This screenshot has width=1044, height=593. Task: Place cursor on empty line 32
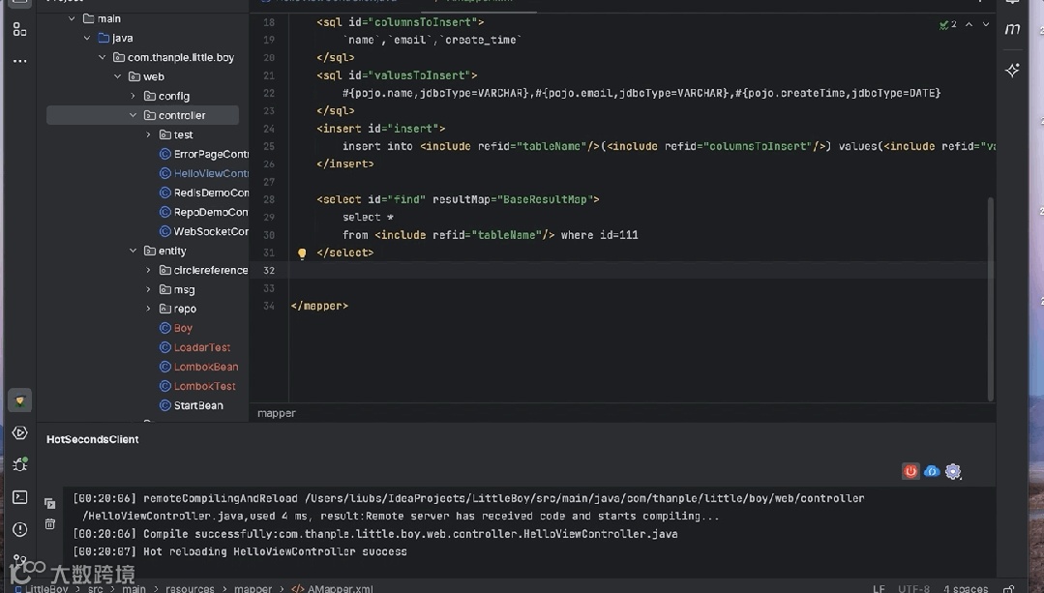pos(640,270)
